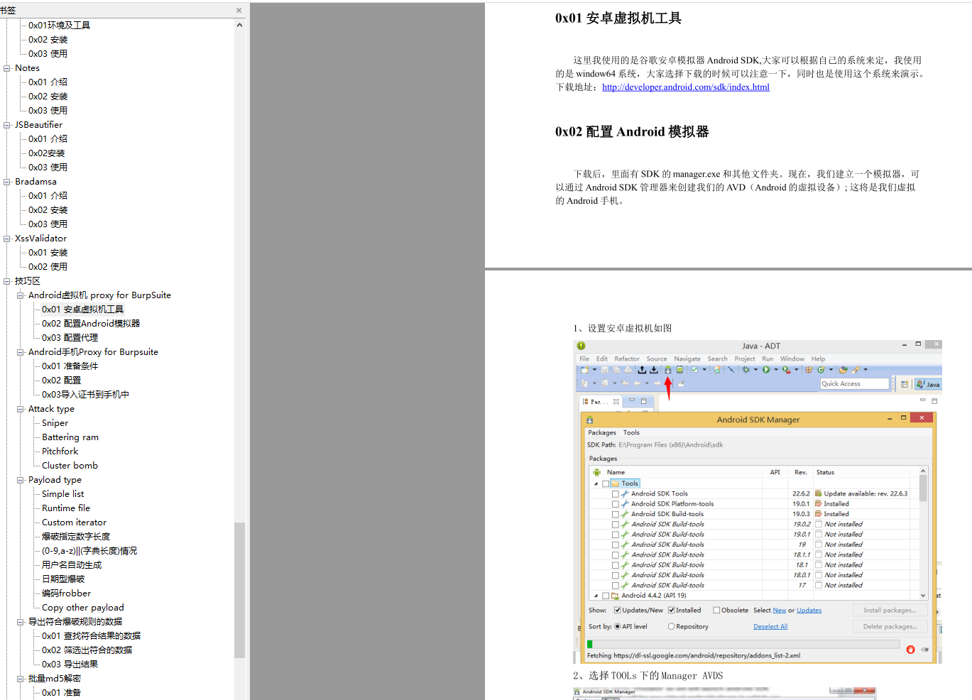Open the developer.android.com SDK download link
972x700 pixels.
686,87
